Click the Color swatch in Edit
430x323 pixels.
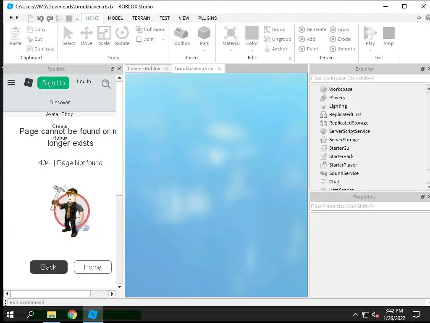tap(252, 33)
